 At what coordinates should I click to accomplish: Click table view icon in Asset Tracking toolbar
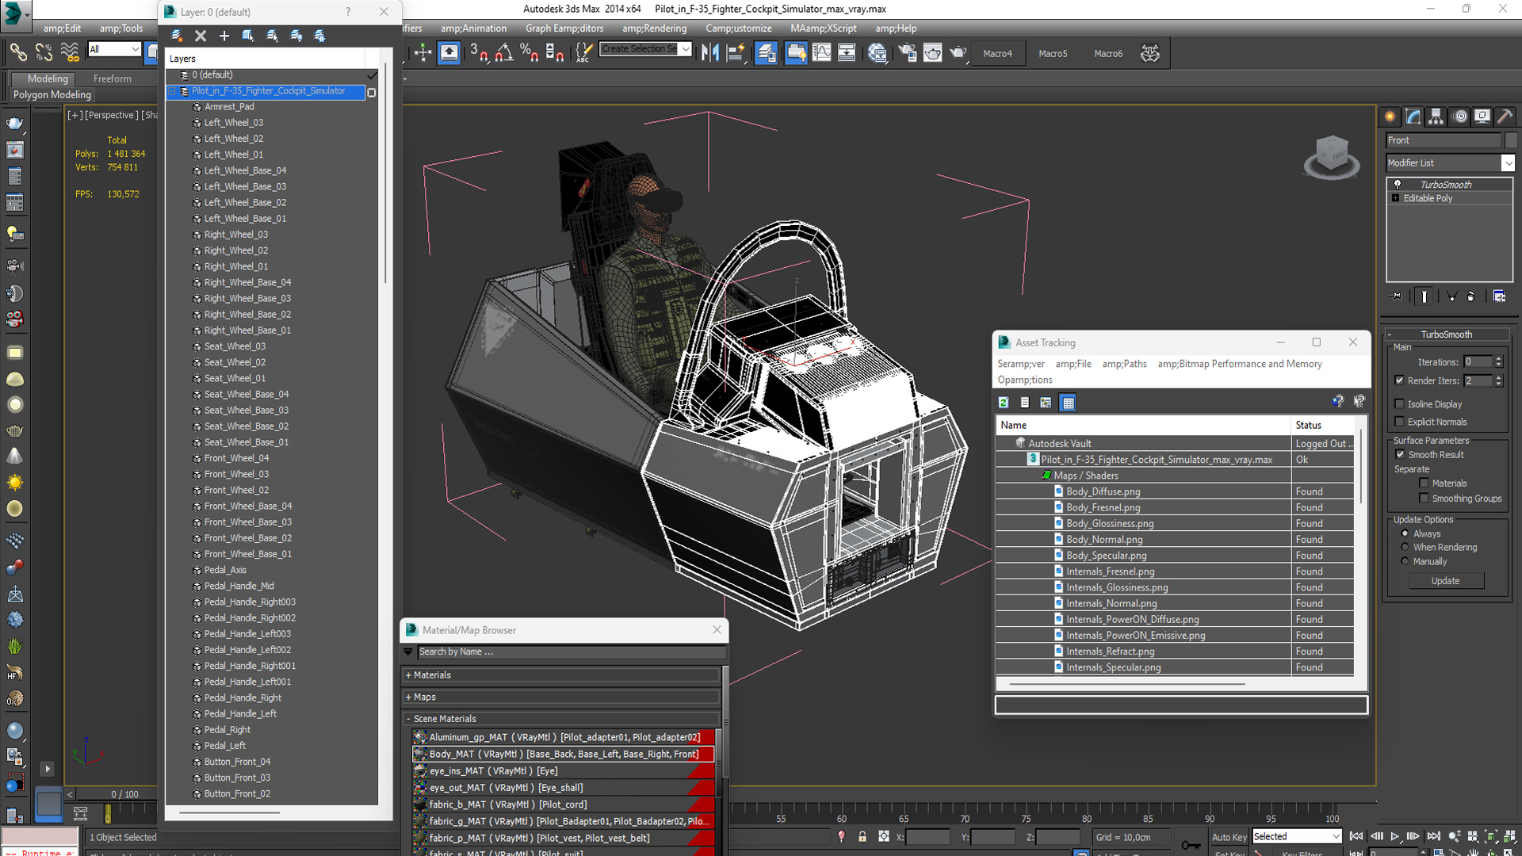(x=1069, y=403)
